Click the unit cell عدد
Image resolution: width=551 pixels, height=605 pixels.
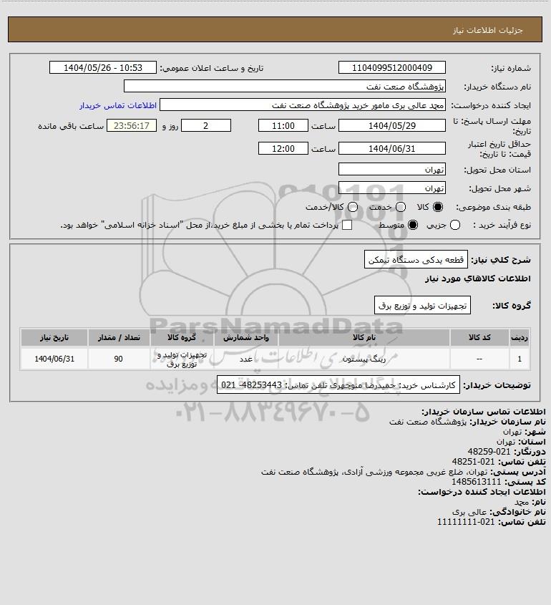[x=246, y=359]
